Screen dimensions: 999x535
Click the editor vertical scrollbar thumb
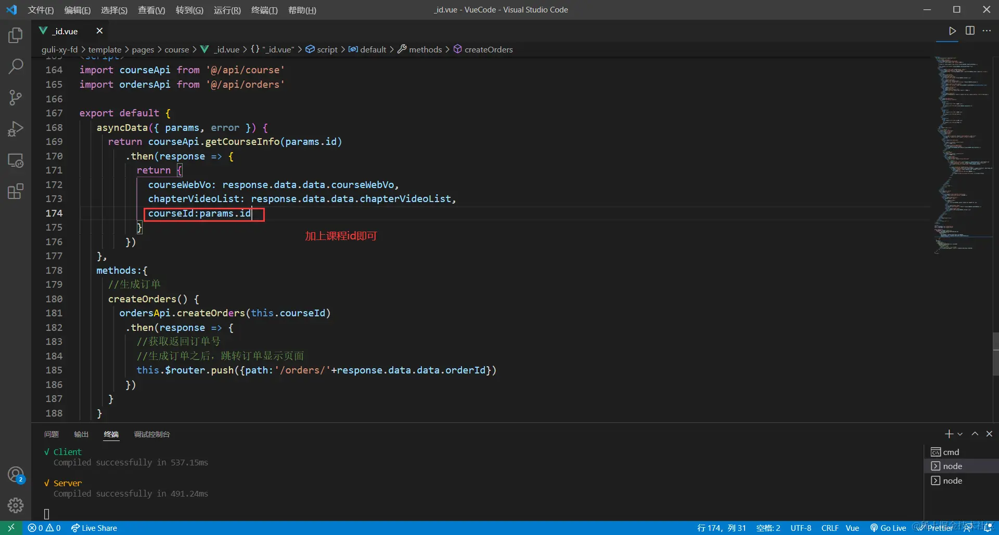point(996,354)
